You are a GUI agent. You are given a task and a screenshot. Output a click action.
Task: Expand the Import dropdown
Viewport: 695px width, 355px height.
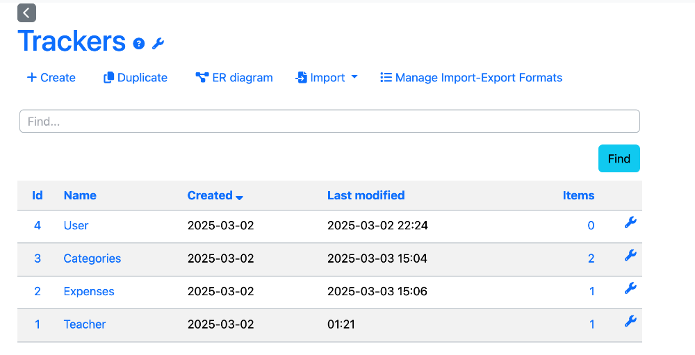326,78
